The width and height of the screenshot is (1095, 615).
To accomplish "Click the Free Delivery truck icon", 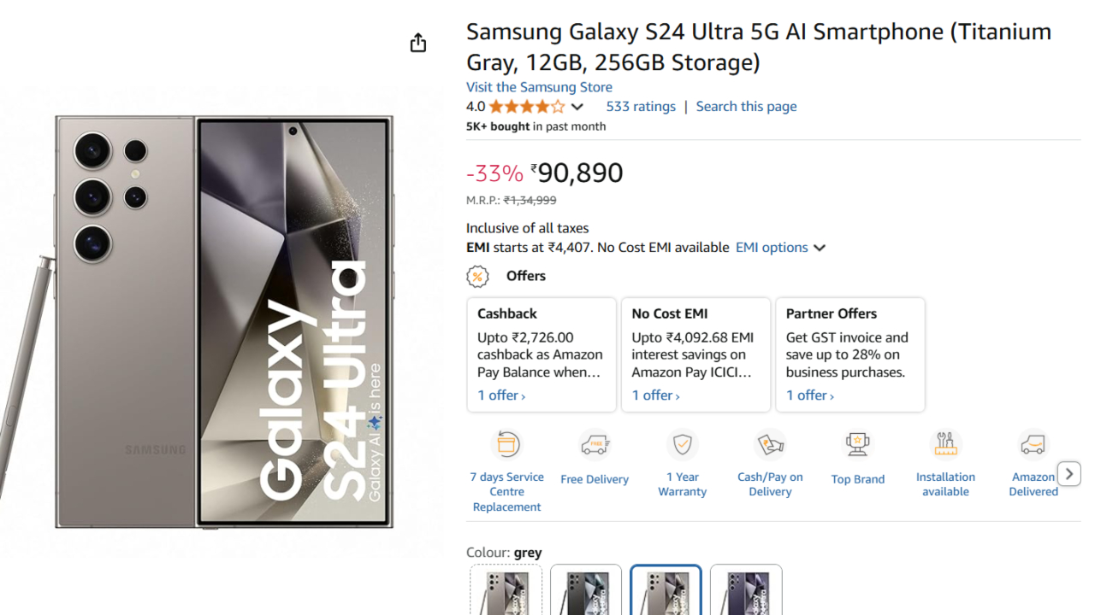I will pyautogui.click(x=595, y=445).
